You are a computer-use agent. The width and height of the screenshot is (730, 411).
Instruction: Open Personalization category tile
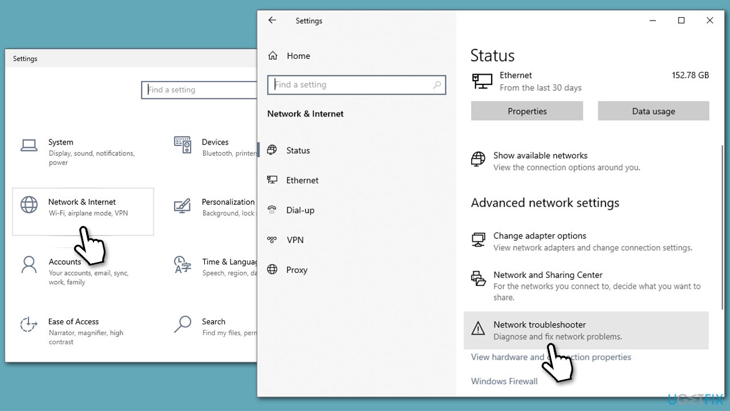[216, 207]
